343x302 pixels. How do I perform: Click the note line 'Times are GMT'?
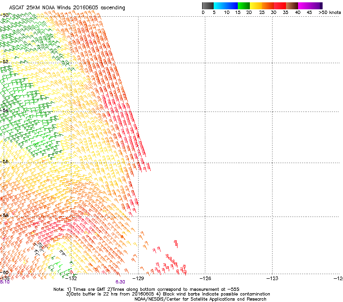click(89, 289)
